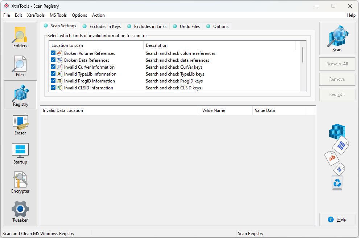The width and height of the screenshot is (359, 238).
Task: Expand the Action menu
Action: [98, 15]
